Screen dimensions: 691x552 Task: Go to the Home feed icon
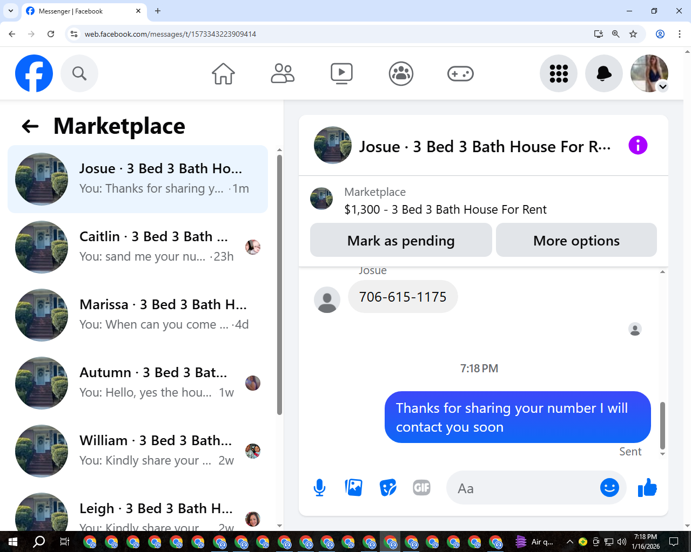tap(223, 73)
